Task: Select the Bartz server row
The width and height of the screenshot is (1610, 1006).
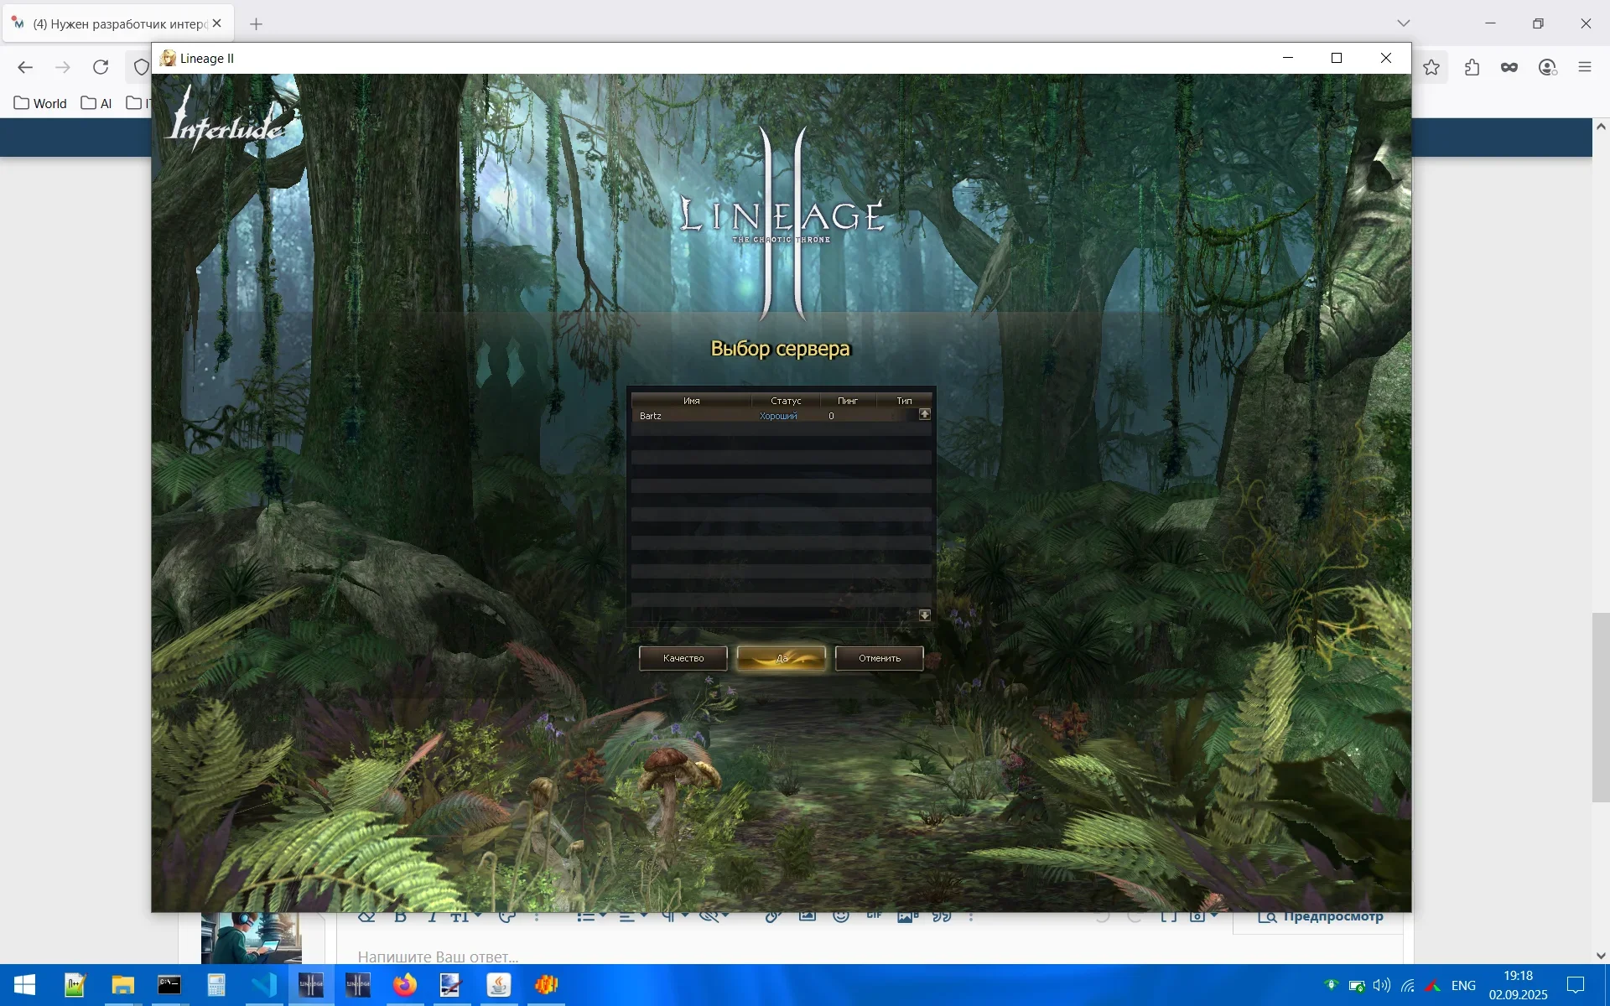Action: [x=776, y=416]
